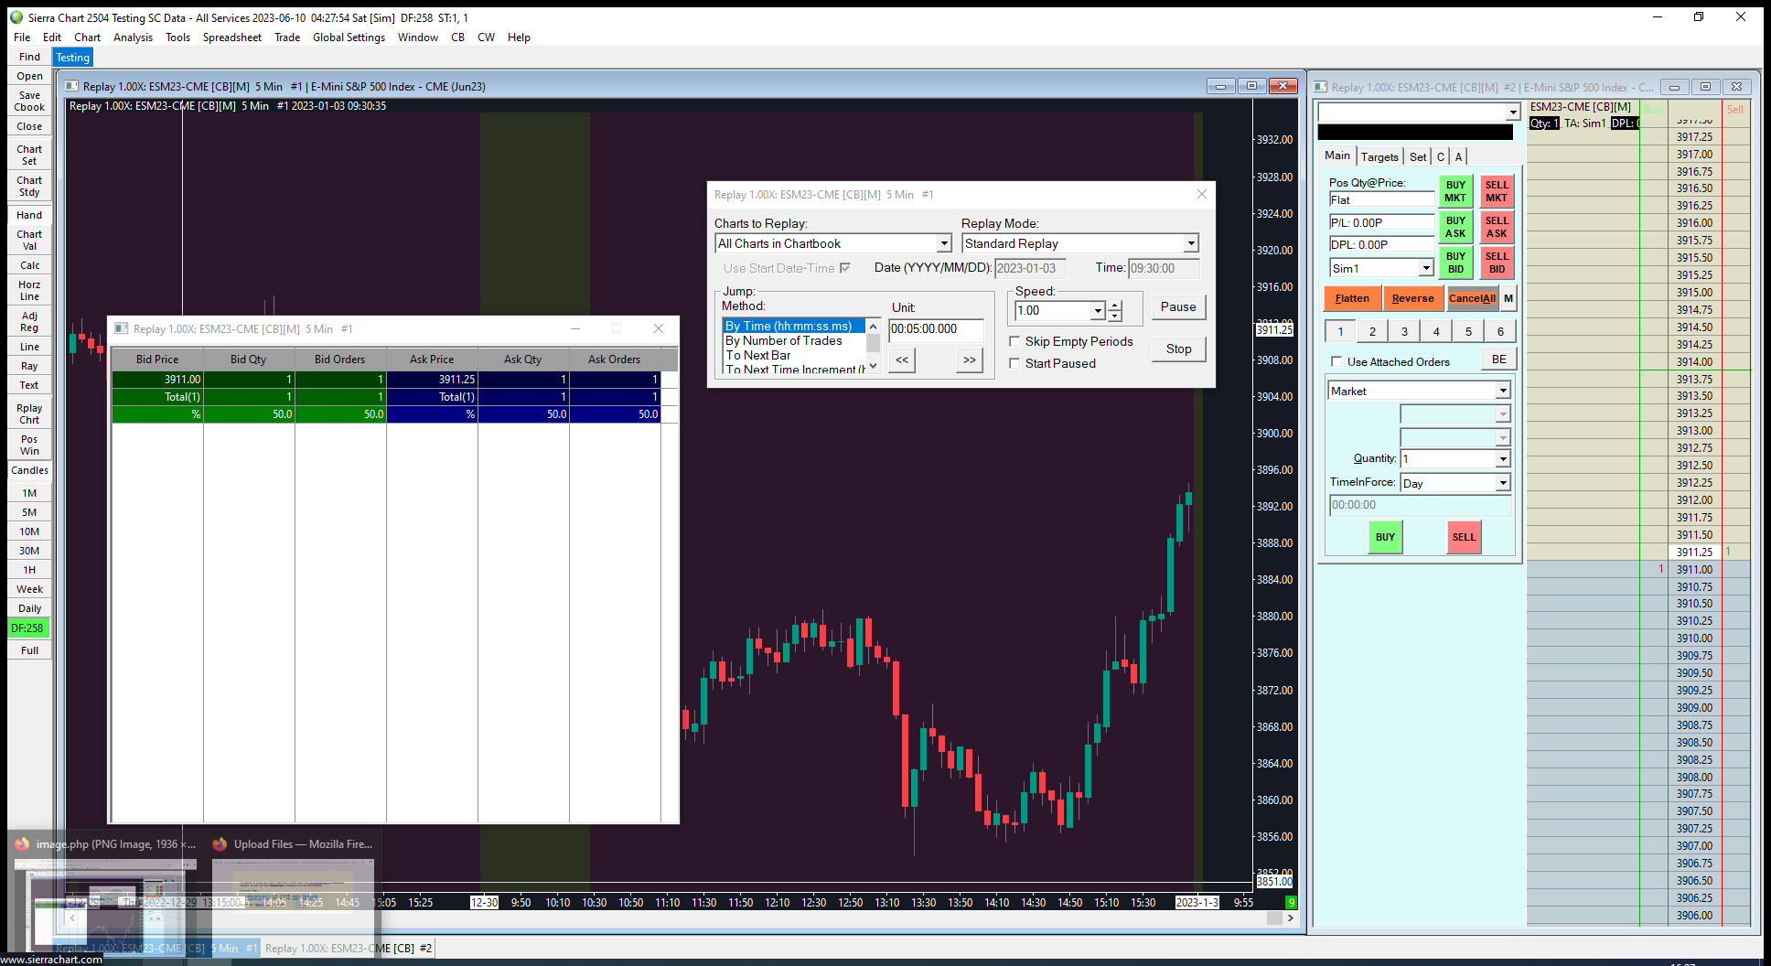
Task: Switch chart to the 30M timeframe
Action: pyautogui.click(x=29, y=551)
